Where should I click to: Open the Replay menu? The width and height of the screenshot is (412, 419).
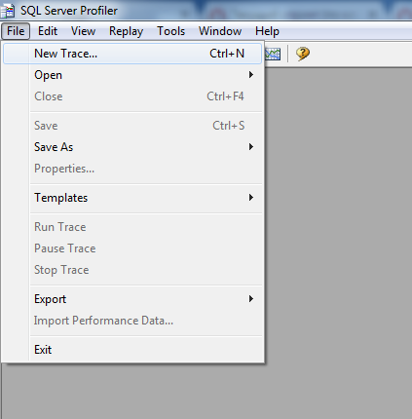pyautogui.click(x=126, y=31)
